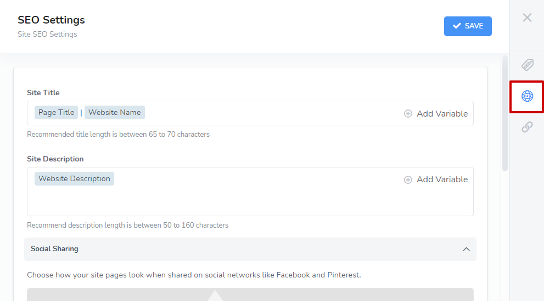Click the SEO Settings heading
The height and width of the screenshot is (301, 544).
(x=52, y=20)
